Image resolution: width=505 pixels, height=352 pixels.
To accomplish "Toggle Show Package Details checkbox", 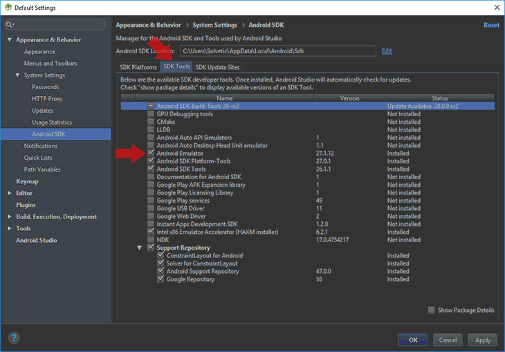I will pyautogui.click(x=431, y=310).
